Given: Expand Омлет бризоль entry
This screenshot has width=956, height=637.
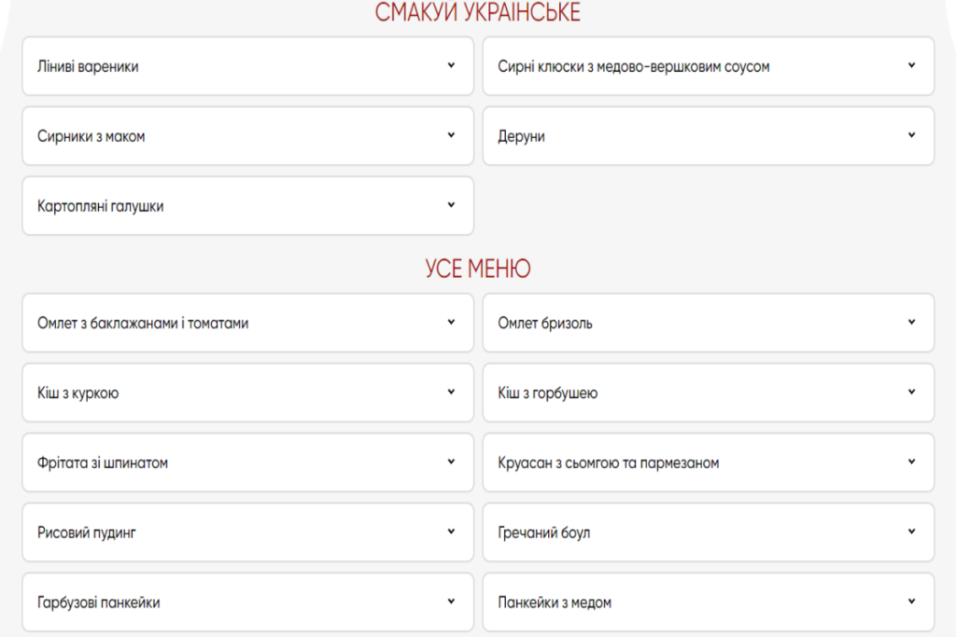Looking at the screenshot, I should [708, 323].
